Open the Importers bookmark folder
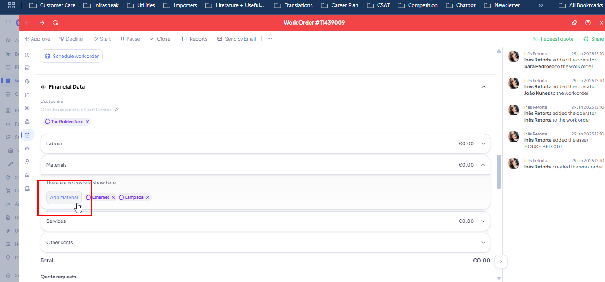 180,5
